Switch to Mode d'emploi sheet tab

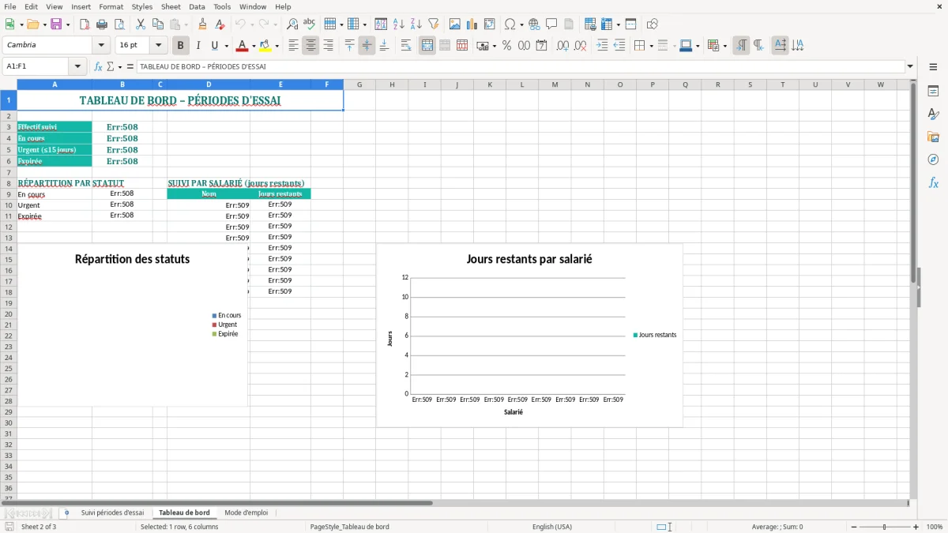click(x=246, y=512)
